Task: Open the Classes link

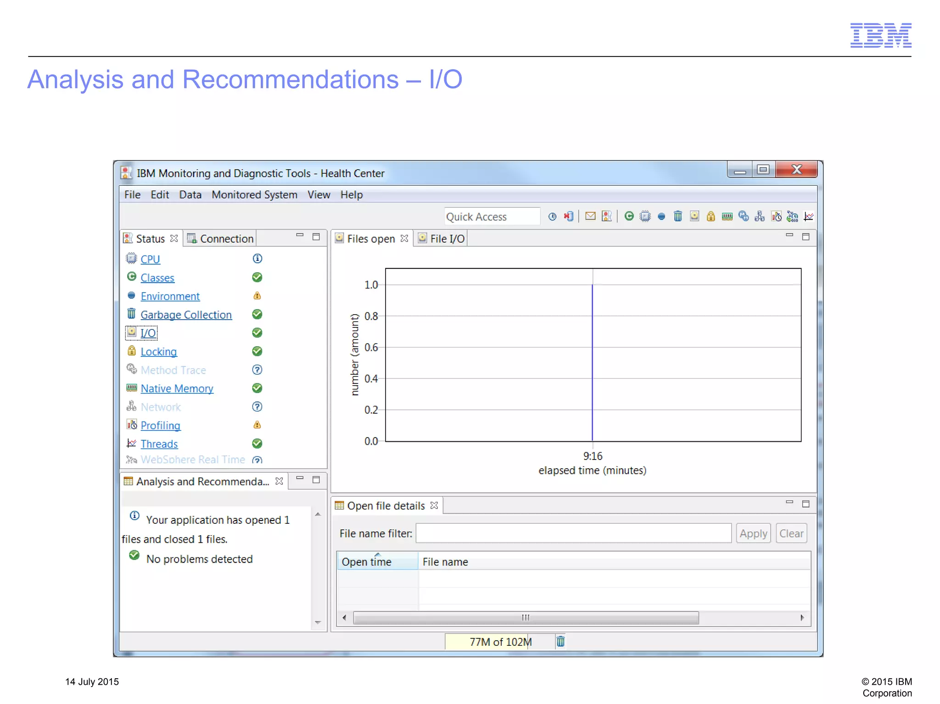Action: pyautogui.click(x=157, y=278)
